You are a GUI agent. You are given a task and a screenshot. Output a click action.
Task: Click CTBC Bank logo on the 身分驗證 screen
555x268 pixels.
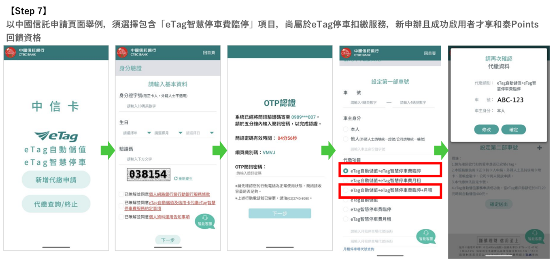pyautogui.click(x=136, y=52)
